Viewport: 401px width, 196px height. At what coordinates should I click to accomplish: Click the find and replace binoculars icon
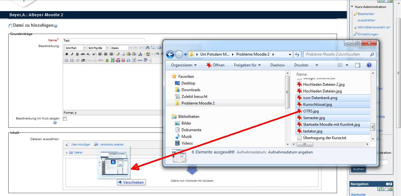click(x=147, y=48)
